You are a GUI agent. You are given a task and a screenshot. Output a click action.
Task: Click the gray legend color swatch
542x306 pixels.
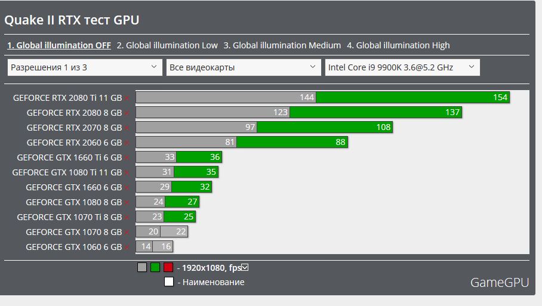point(142,267)
